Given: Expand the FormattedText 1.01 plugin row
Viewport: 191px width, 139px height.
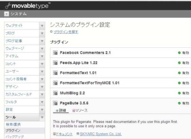Looking at the screenshot, I should click(x=121, y=73).
